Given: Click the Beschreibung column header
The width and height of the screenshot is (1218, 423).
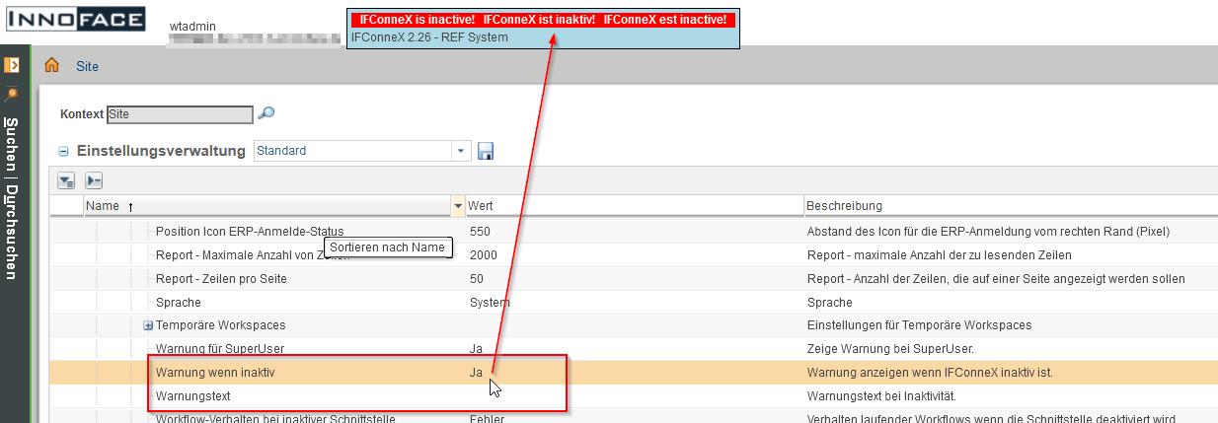Looking at the screenshot, I should [844, 206].
